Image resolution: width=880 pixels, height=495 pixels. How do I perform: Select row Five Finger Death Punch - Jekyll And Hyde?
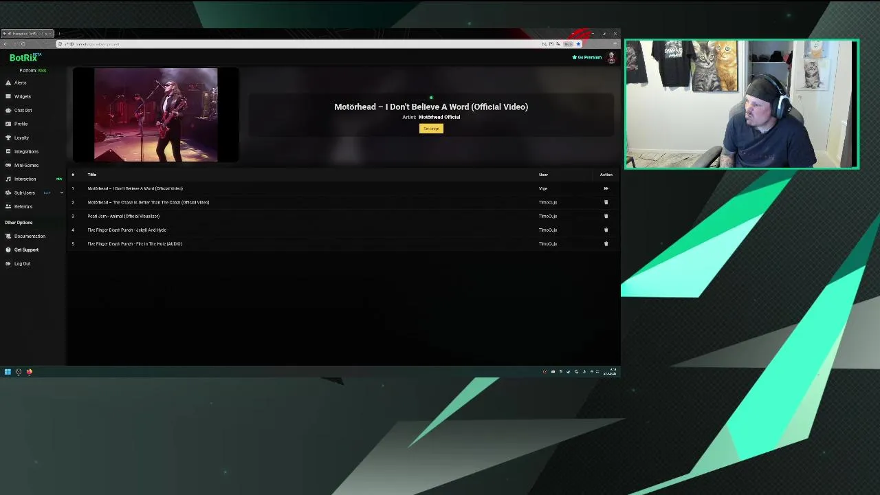pyautogui.click(x=342, y=230)
